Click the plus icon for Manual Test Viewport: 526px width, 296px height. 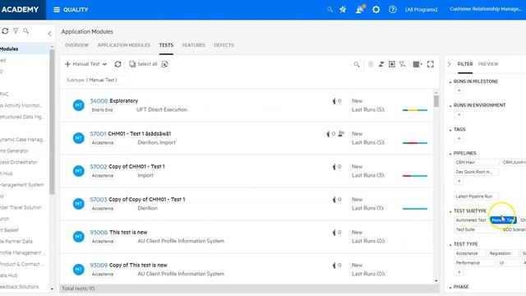(67, 64)
